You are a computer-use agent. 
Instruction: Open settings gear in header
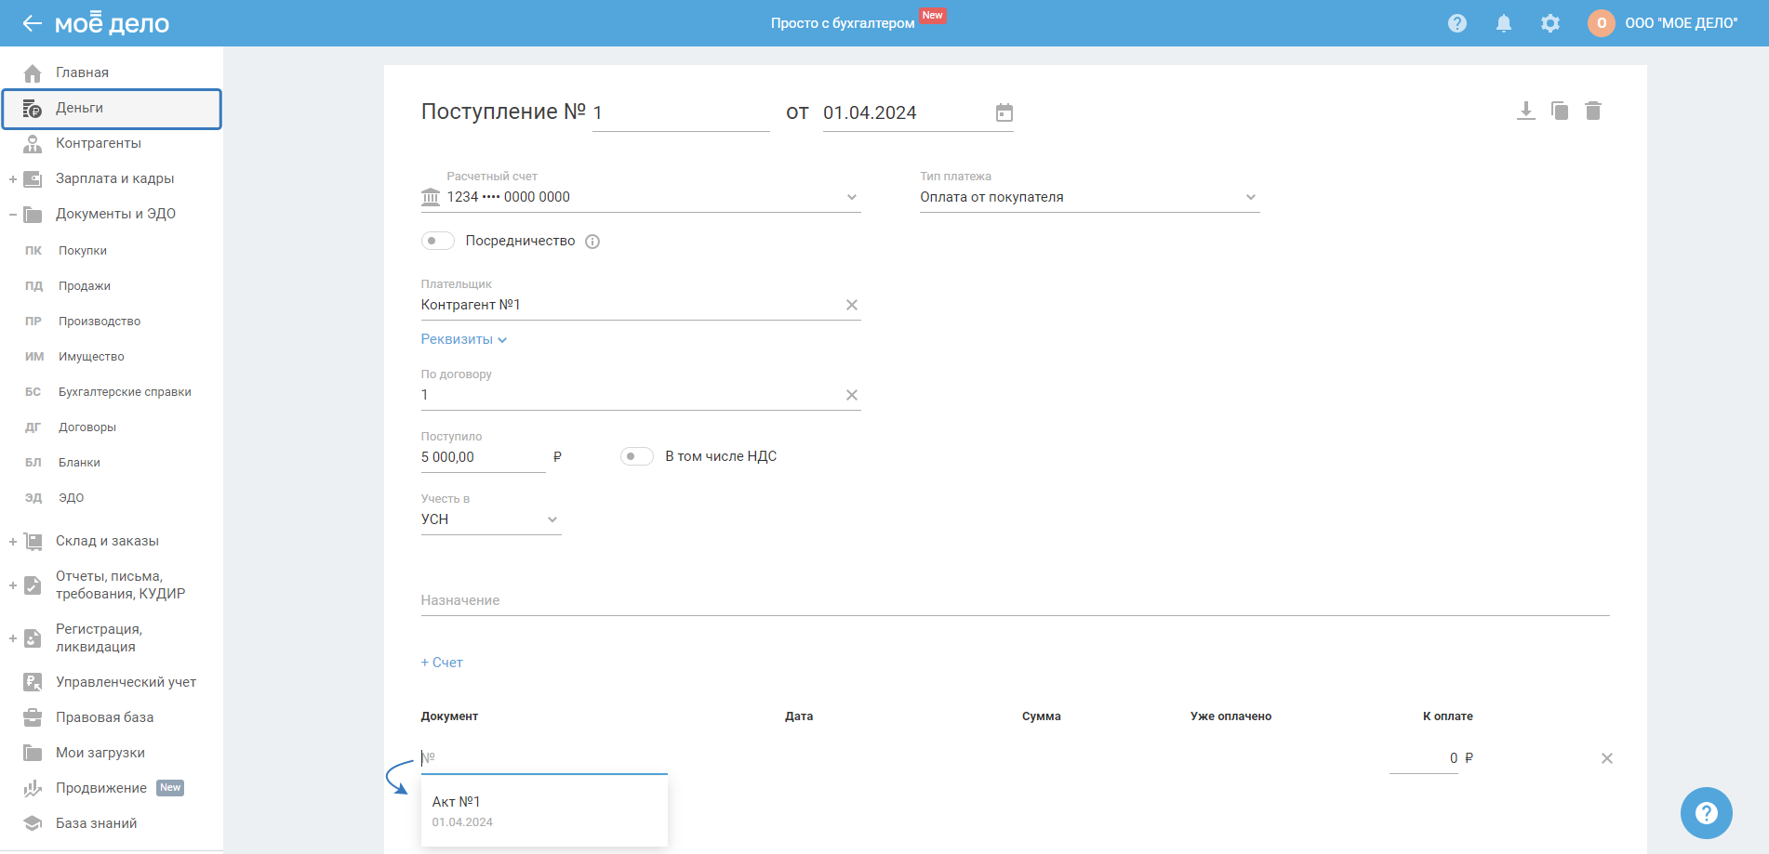pos(1550,23)
